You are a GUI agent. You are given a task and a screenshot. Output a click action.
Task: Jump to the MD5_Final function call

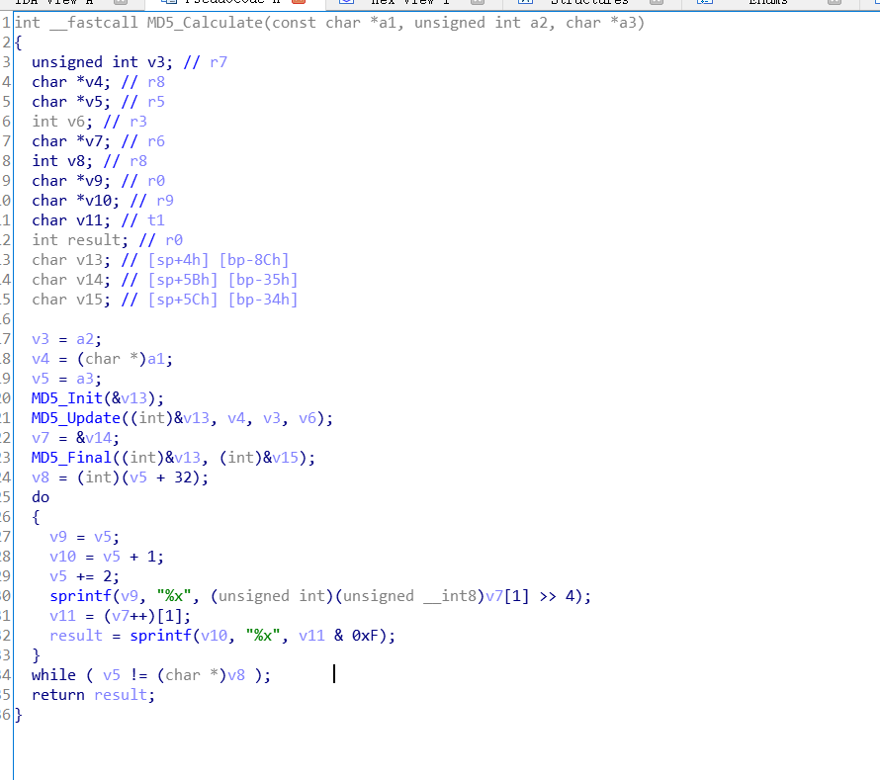(x=71, y=458)
